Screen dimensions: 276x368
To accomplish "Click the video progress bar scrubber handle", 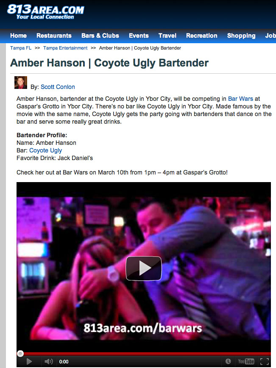I will point(20,354).
